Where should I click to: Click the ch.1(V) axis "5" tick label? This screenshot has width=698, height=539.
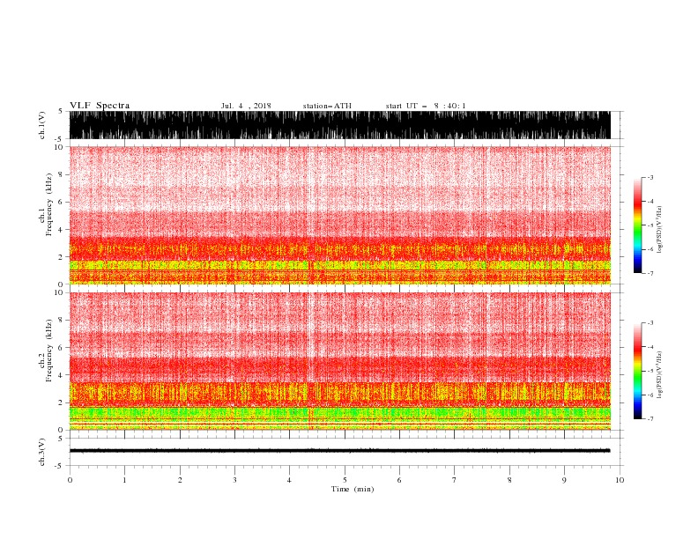(61, 111)
